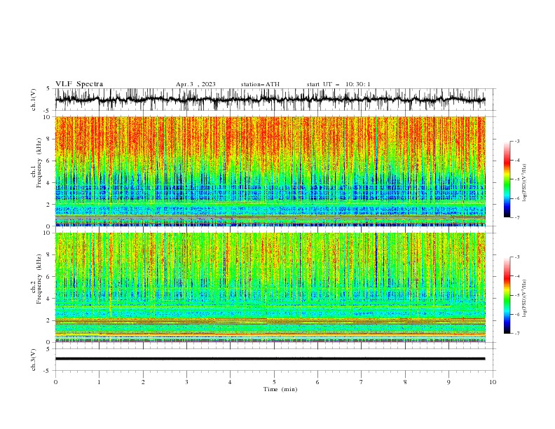
Task: Click the "VLF Spectra" title text
Action: coord(79,84)
